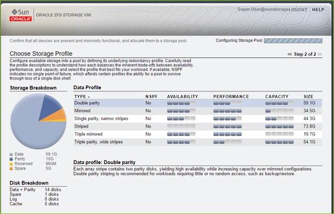The image size is (334, 214).
Task: Click the Triple parity performance bar
Action: click(x=227, y=142)
